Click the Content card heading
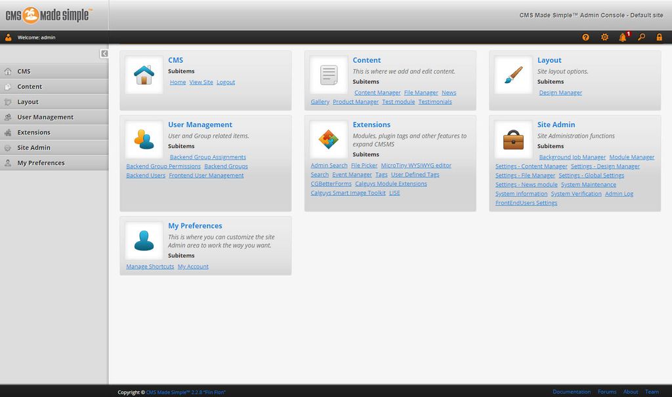672x397 pixels. click(366, 60)
